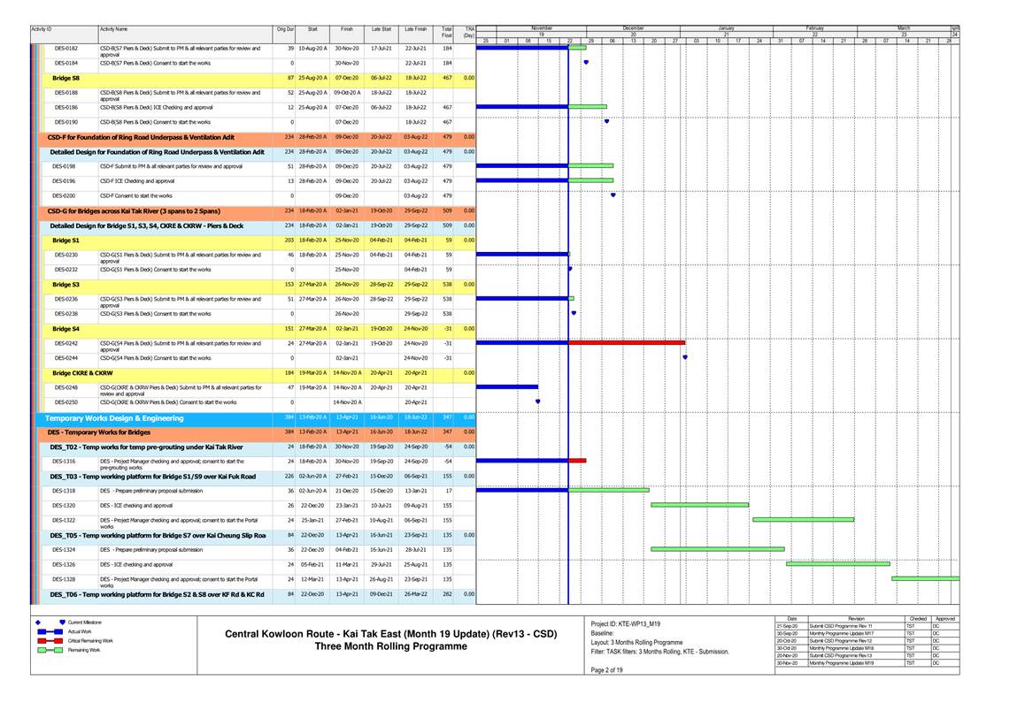Collapse the DES - Temporary Works for Bridges group
Screen dimensions: 1017x718
click(x=99, y=432)
